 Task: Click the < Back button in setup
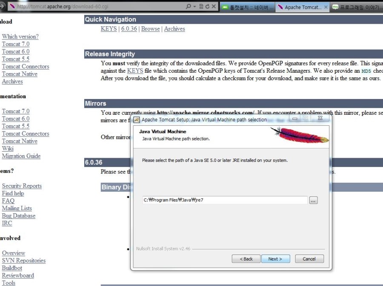tap(246, 259)
